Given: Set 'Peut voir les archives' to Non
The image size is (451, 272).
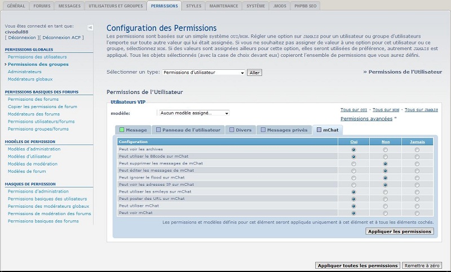Looking at the screenshot, I should pos(385,150).
